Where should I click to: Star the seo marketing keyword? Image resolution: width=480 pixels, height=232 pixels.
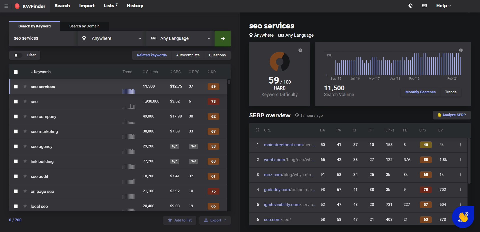pyautogui.click(x=25, y=131)
